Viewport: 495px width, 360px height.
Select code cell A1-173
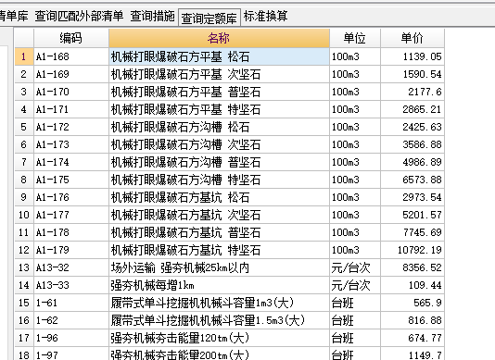(x=71, y=144)
